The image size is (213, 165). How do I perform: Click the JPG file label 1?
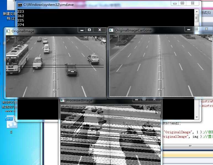click(11, 132)
